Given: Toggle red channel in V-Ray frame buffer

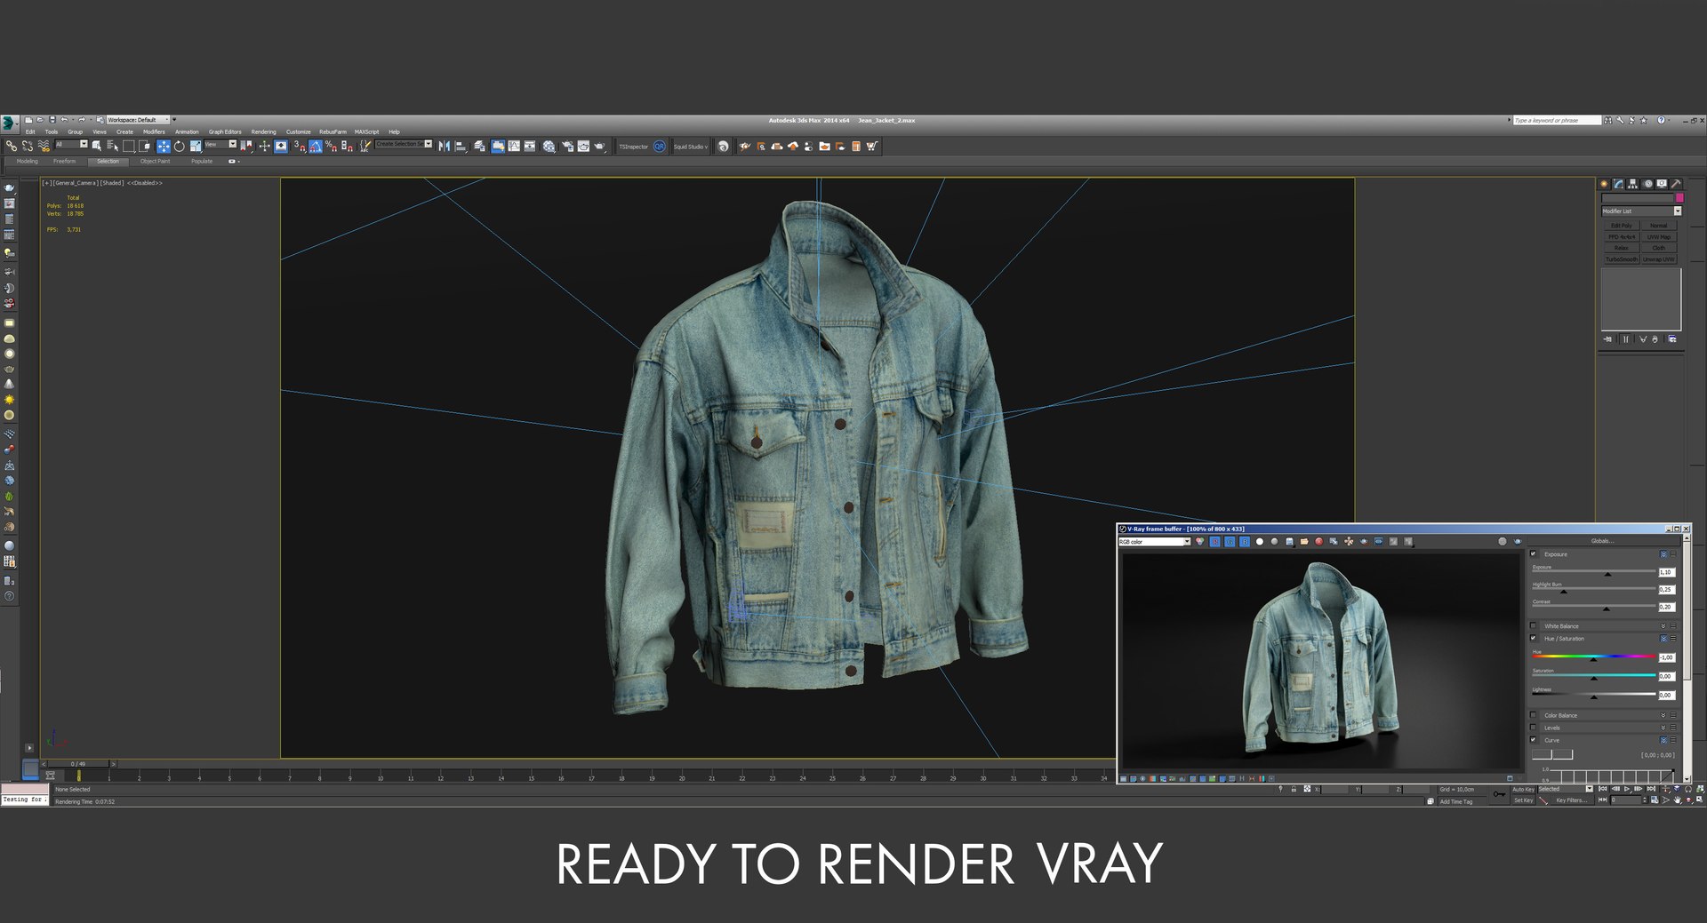Looking at the screenshot, I should (x=1214, y=542).
